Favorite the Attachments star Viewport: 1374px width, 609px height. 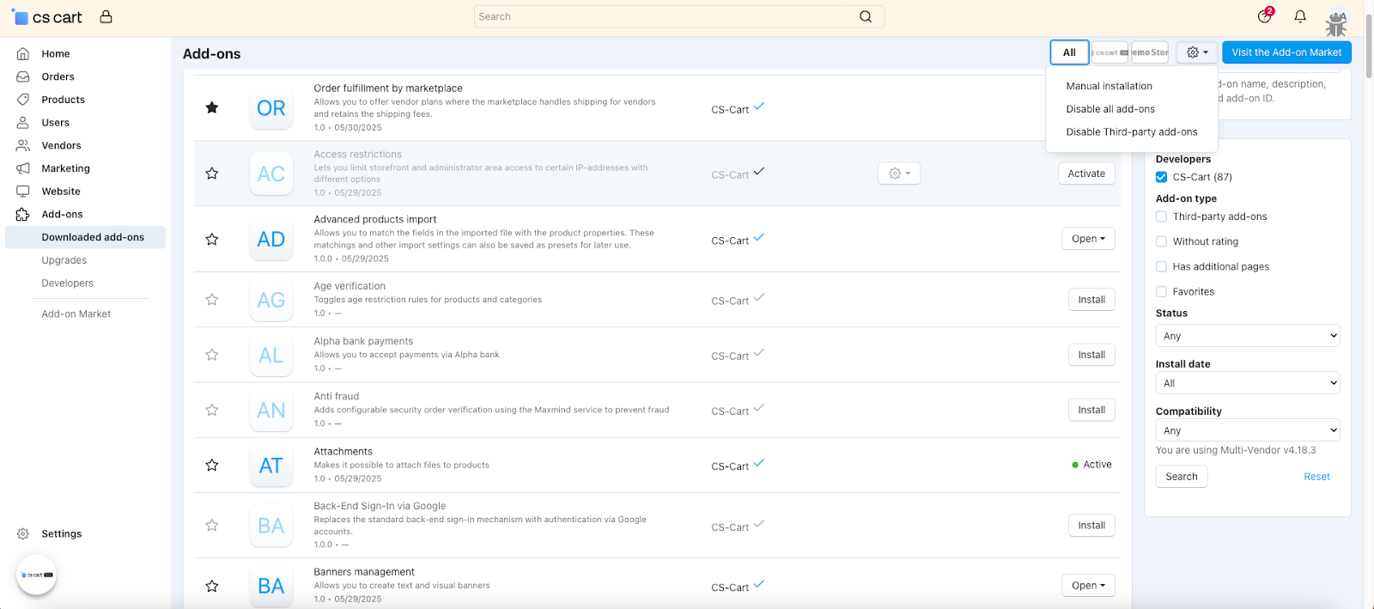click(212, 465)
